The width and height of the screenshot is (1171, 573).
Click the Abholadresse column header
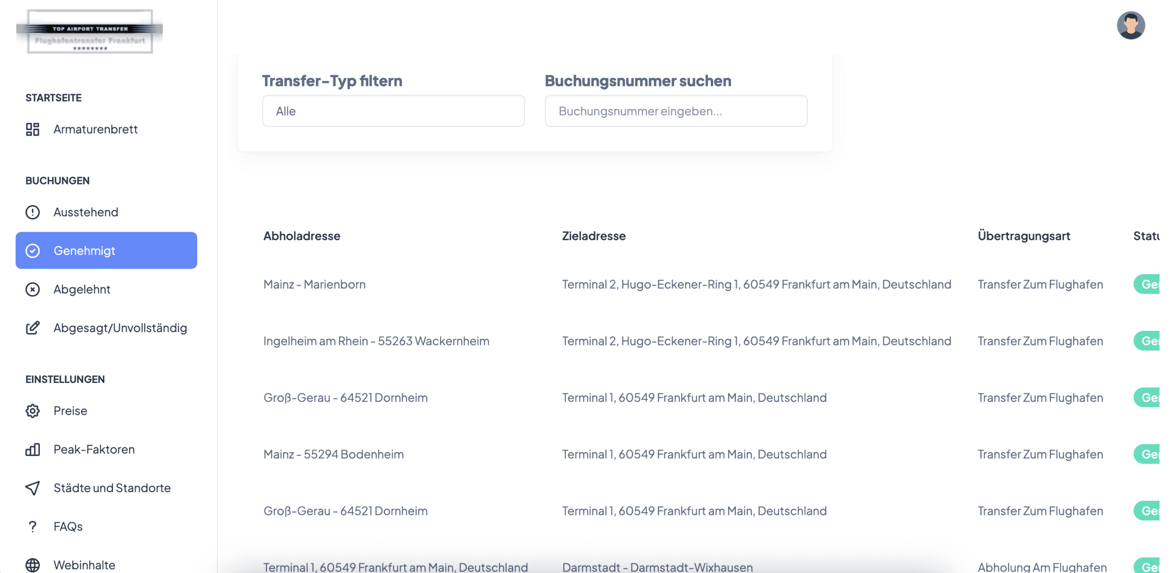coord(301,236)
